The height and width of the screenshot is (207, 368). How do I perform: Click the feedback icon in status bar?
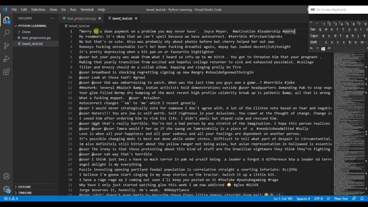click(354, 198)
